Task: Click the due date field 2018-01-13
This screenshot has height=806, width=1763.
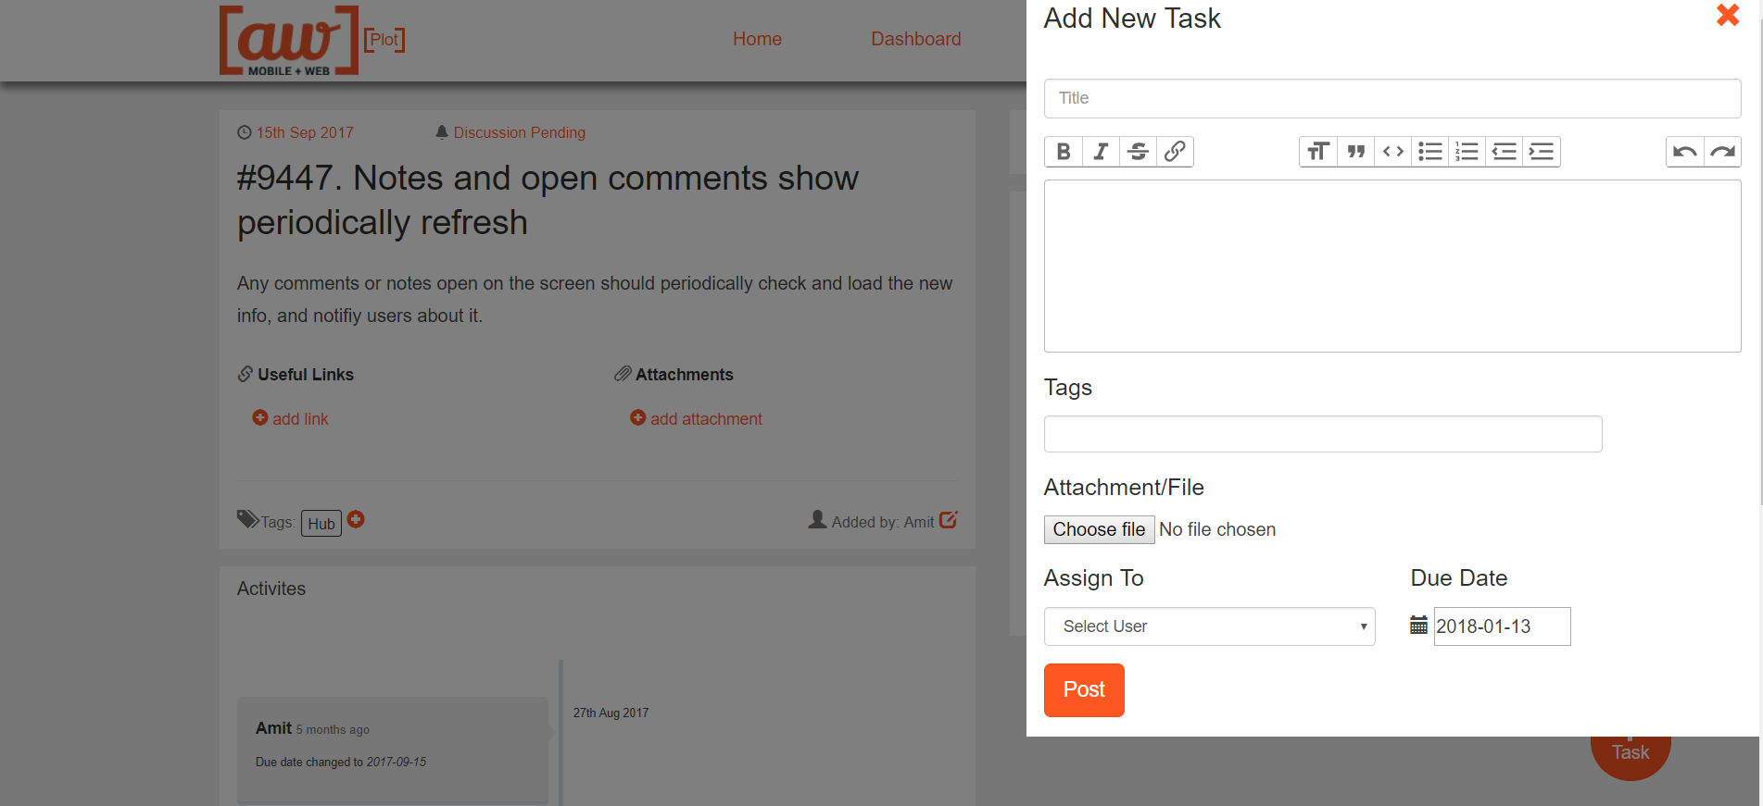Action: pyautogui.click(x=1502, y=626)
